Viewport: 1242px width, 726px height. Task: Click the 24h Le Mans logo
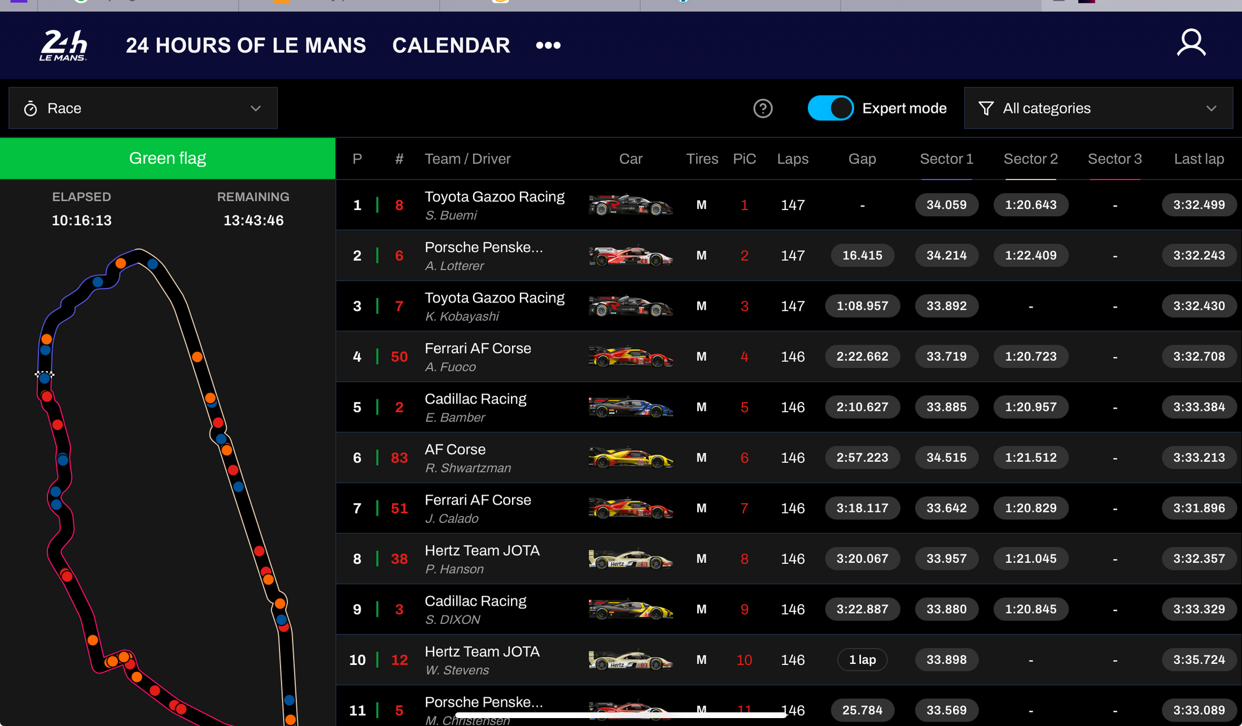pyautogui.click(x=63, y=45)
